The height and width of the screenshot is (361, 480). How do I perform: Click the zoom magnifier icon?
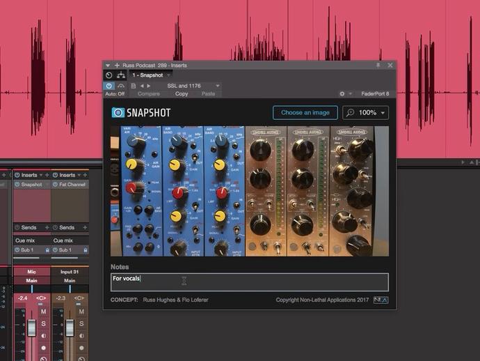point(350,112)
